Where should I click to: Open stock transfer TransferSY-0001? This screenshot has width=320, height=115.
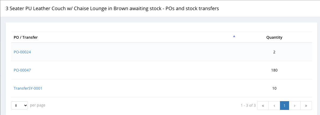point(28,88)
